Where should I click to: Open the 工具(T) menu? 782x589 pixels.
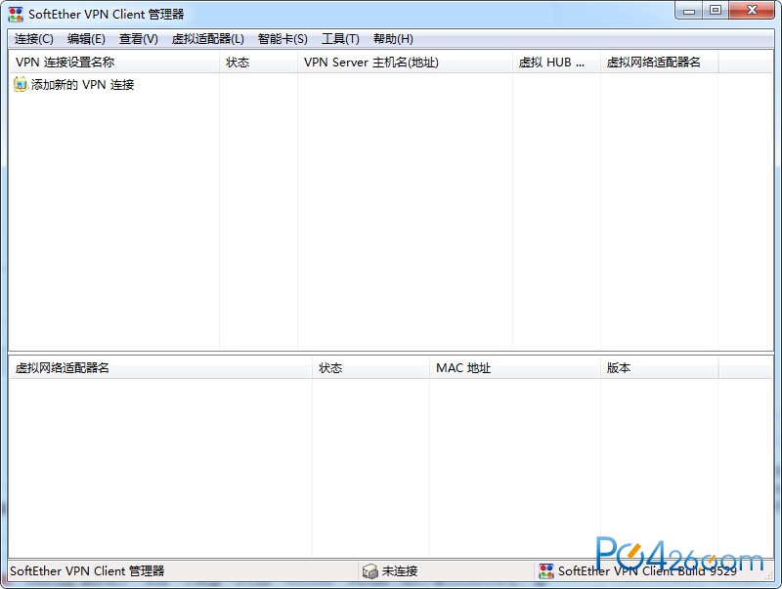[x=340, y=39]
